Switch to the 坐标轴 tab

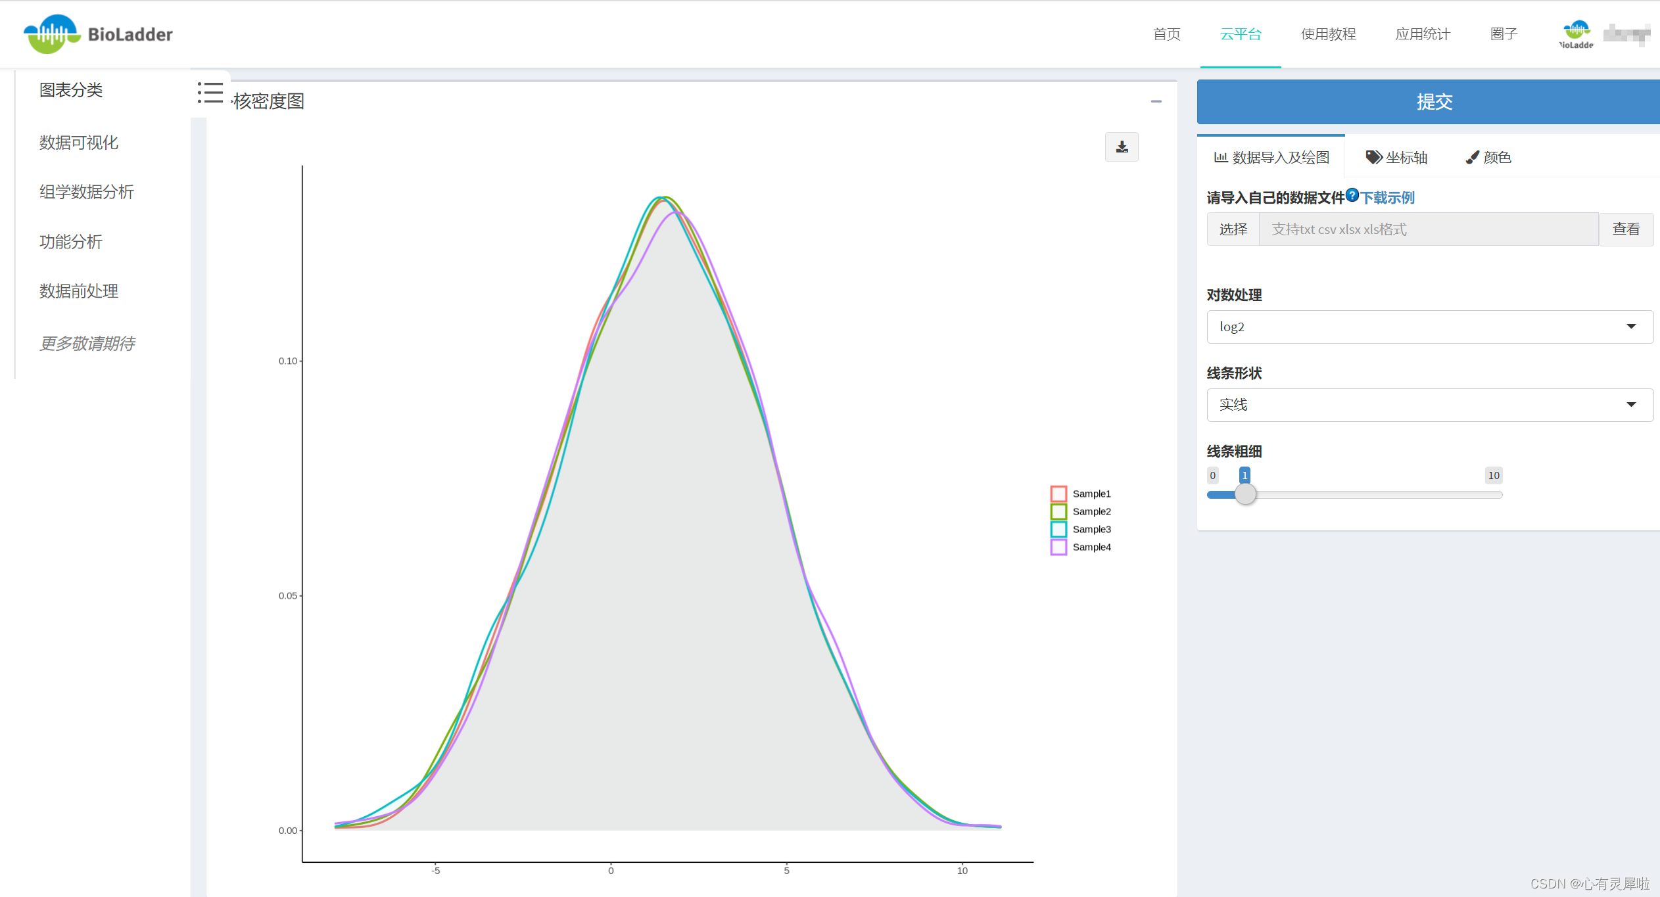tap(1396, 158)
